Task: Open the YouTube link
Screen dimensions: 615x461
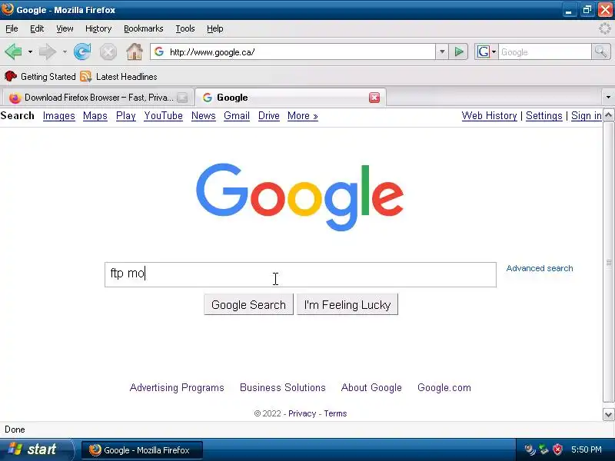Action: 163,116
